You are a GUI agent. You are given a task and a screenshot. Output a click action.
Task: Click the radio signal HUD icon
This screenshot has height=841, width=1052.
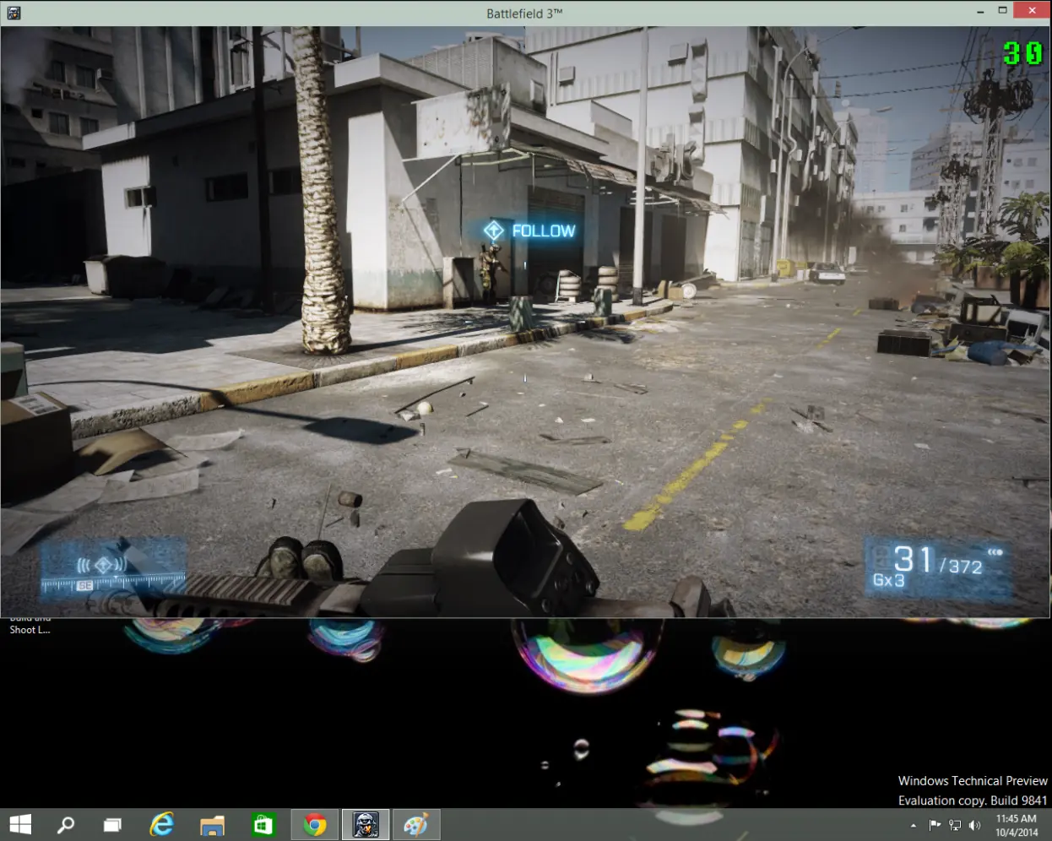pos(102,564)
